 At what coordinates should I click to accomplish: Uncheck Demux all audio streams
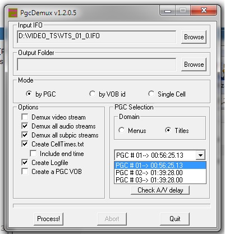tap(25, 126)
